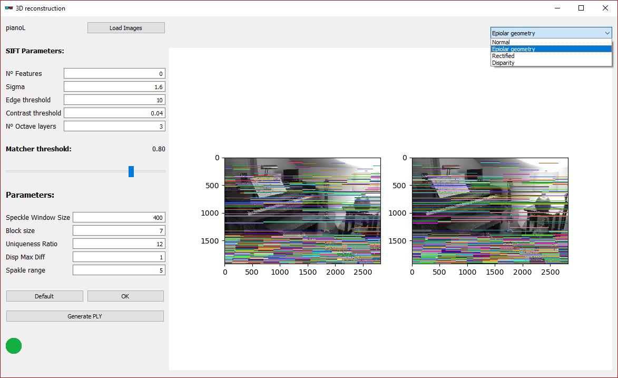The image size is (618, 378).
Task: Adjust the Matcher threshold slider
Action: (x=131, y=171)
